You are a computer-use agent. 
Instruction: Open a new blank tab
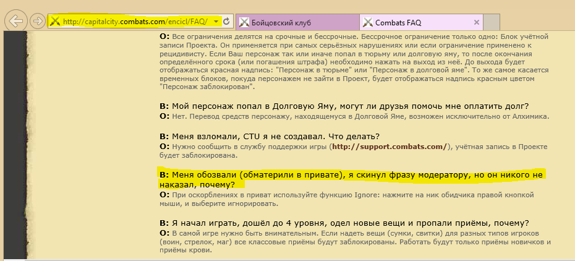492,23
